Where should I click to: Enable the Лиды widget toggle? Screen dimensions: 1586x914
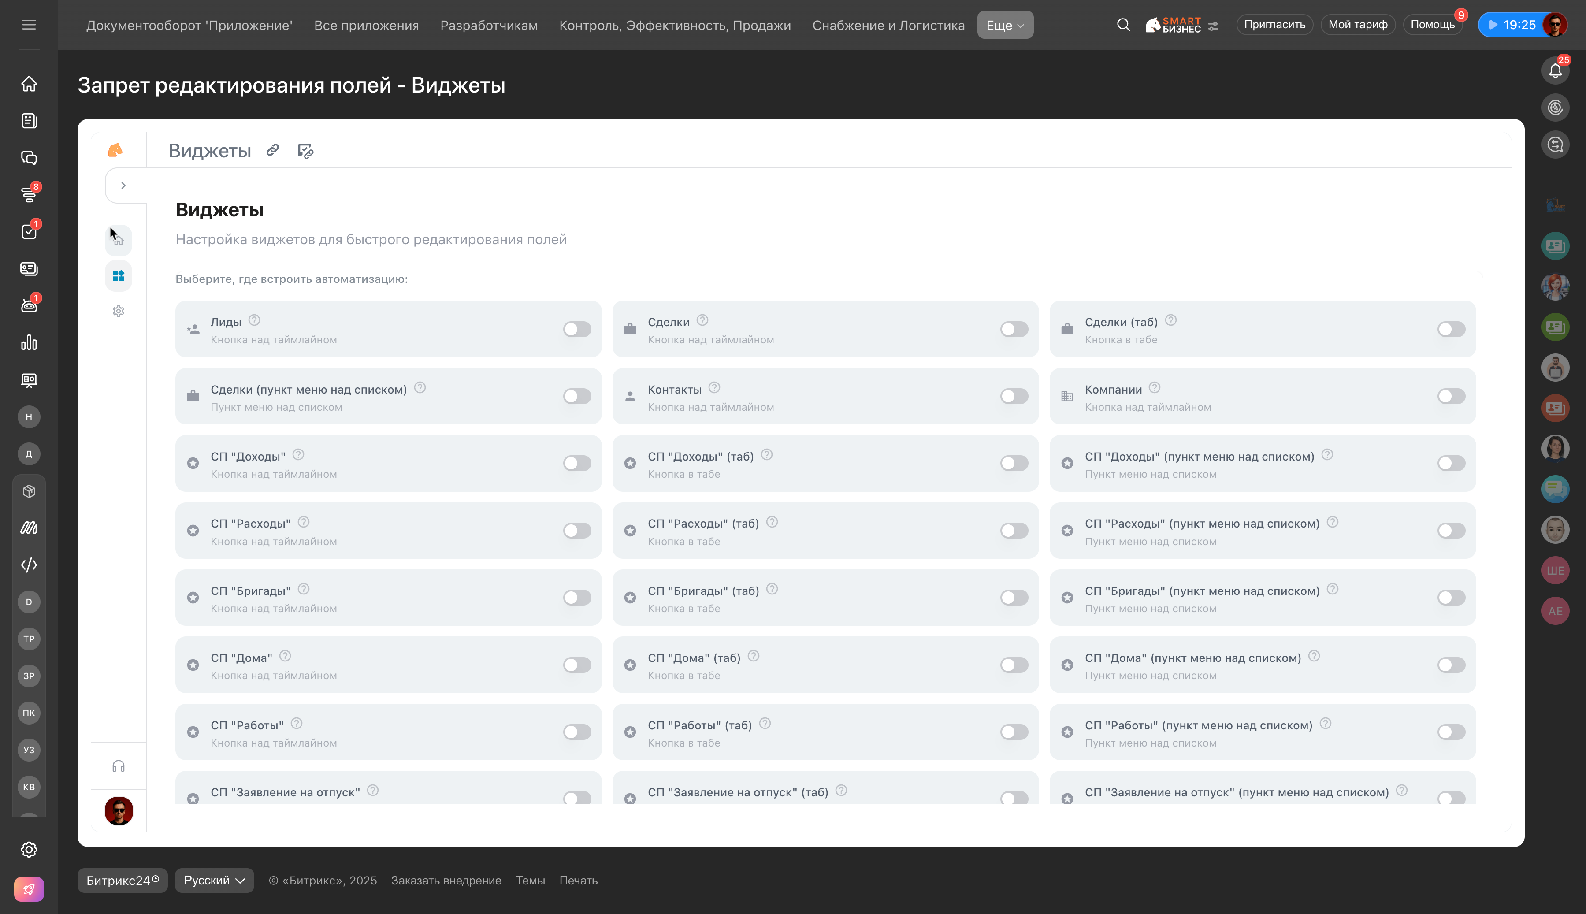576,329
